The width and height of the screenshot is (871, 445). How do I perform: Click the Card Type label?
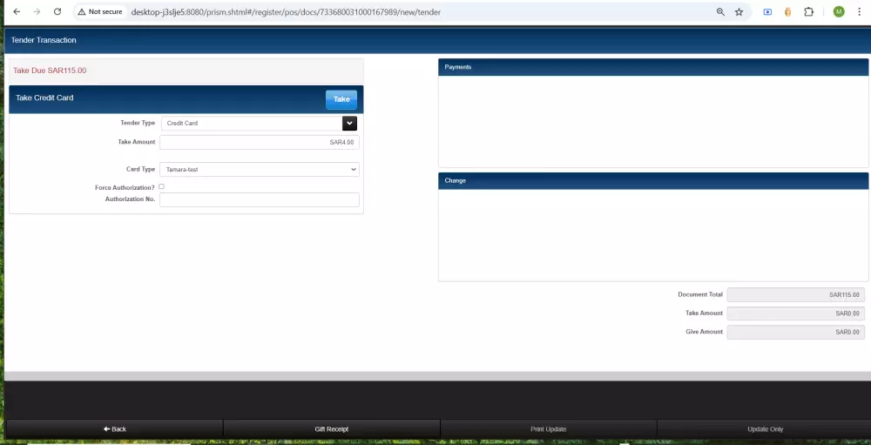(x=140, y=169)
